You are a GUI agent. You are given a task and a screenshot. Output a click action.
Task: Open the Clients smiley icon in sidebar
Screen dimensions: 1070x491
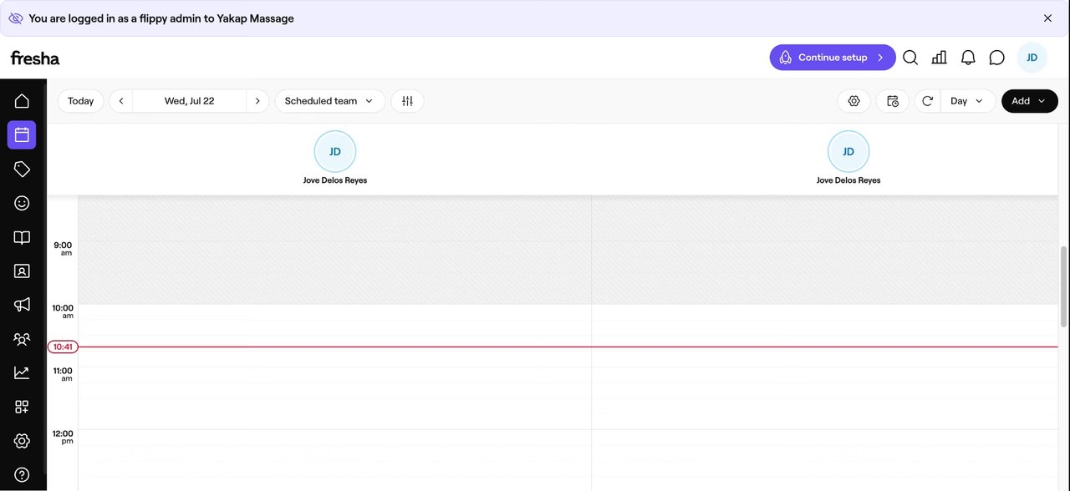coord(22,203)
